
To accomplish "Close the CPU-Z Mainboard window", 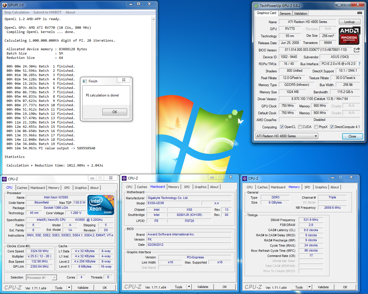I will [x=231, y=177].
